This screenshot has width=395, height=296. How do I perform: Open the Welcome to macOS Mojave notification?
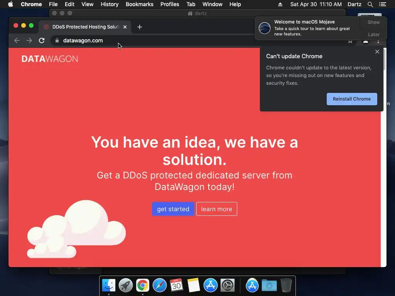pos(307,28)
